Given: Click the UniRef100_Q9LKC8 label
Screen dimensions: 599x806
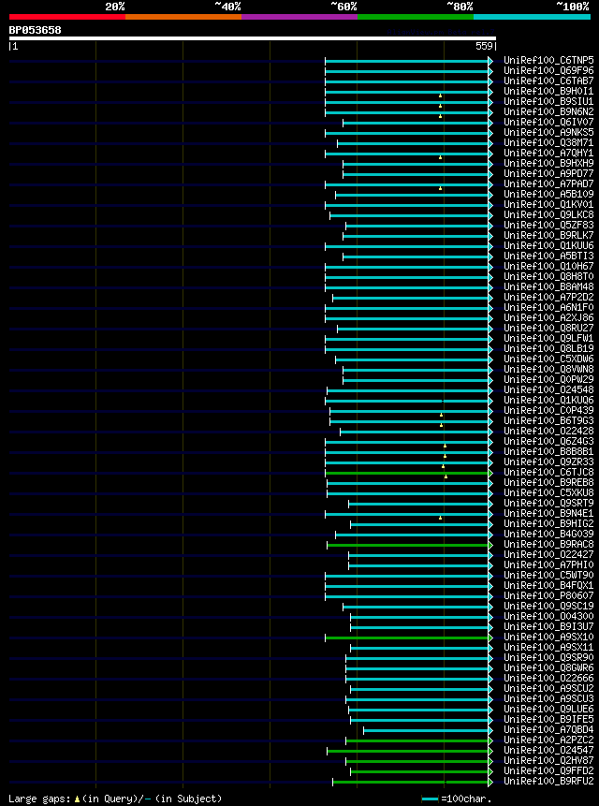Looking at the screenshot, I should click(548, 214).
